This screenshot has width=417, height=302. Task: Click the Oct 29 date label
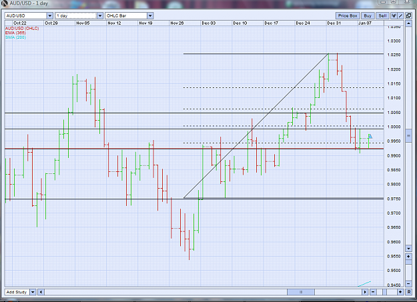point(51,23)
